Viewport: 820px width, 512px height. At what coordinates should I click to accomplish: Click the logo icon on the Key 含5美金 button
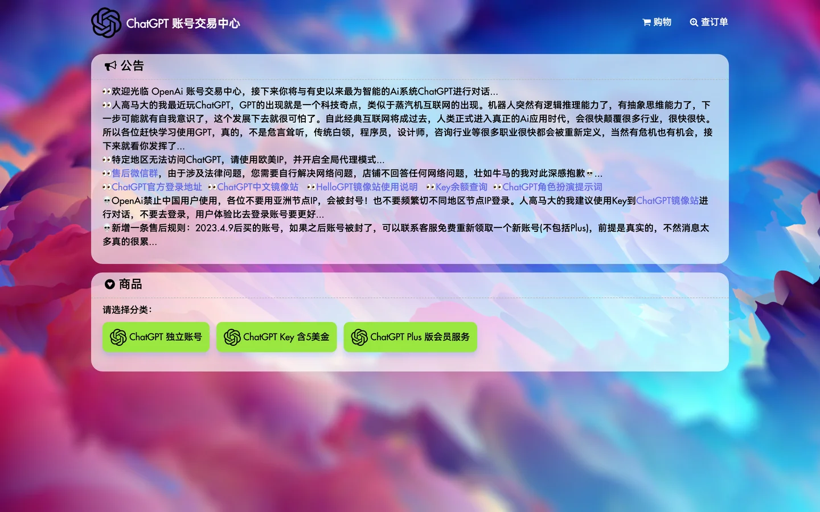click(232, 337)
